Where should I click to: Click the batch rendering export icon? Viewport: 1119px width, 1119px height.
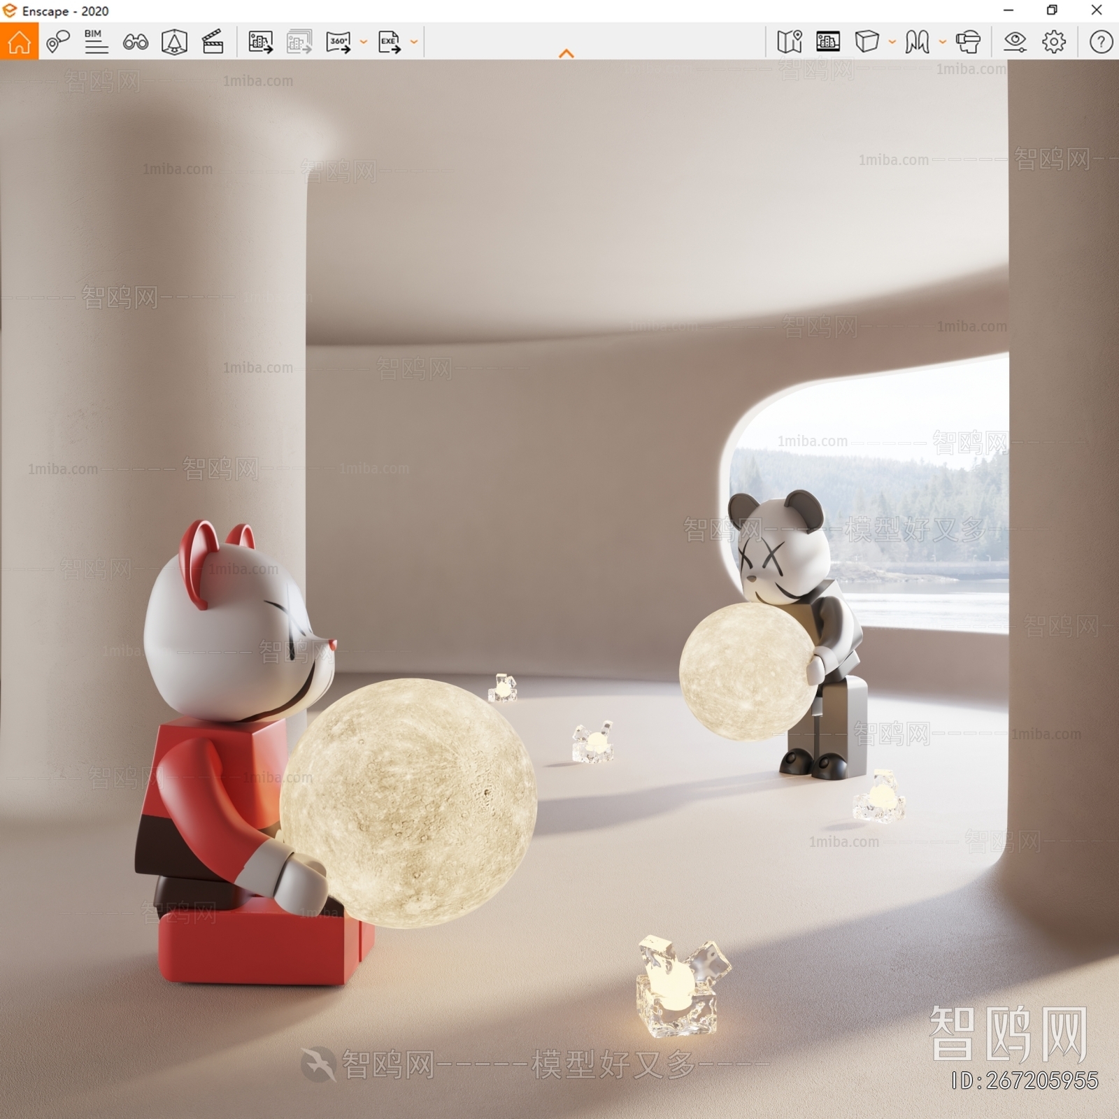(299, 42)
